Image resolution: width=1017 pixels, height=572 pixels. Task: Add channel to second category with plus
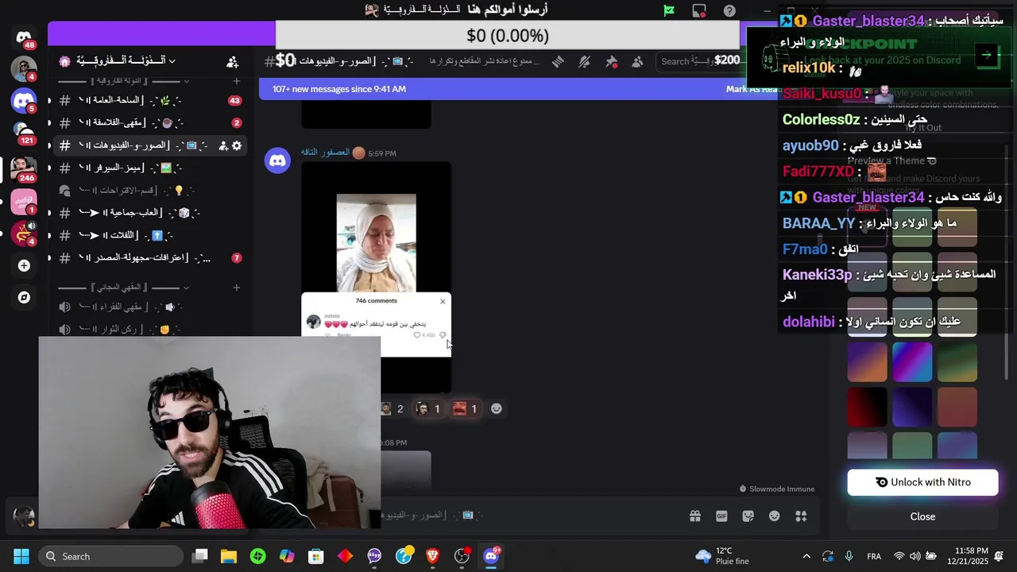point(237,288)
